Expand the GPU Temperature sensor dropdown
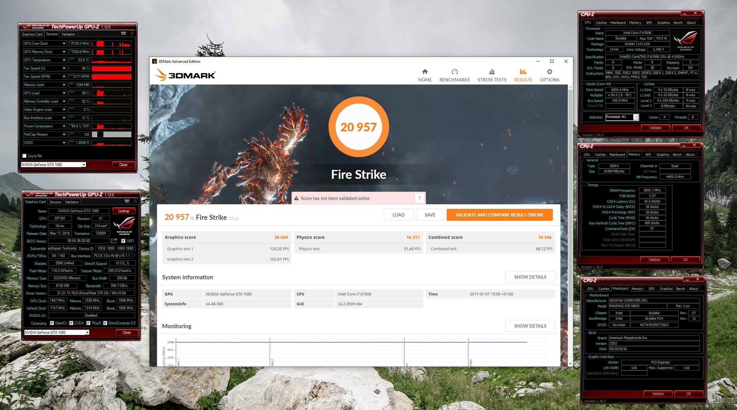 click(x=64, y=60)
